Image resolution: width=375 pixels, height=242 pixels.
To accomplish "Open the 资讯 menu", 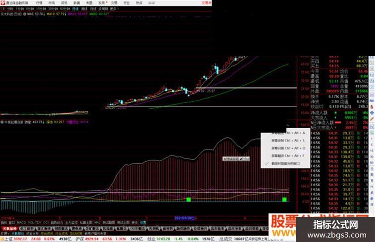I will (x=64, y=3).
